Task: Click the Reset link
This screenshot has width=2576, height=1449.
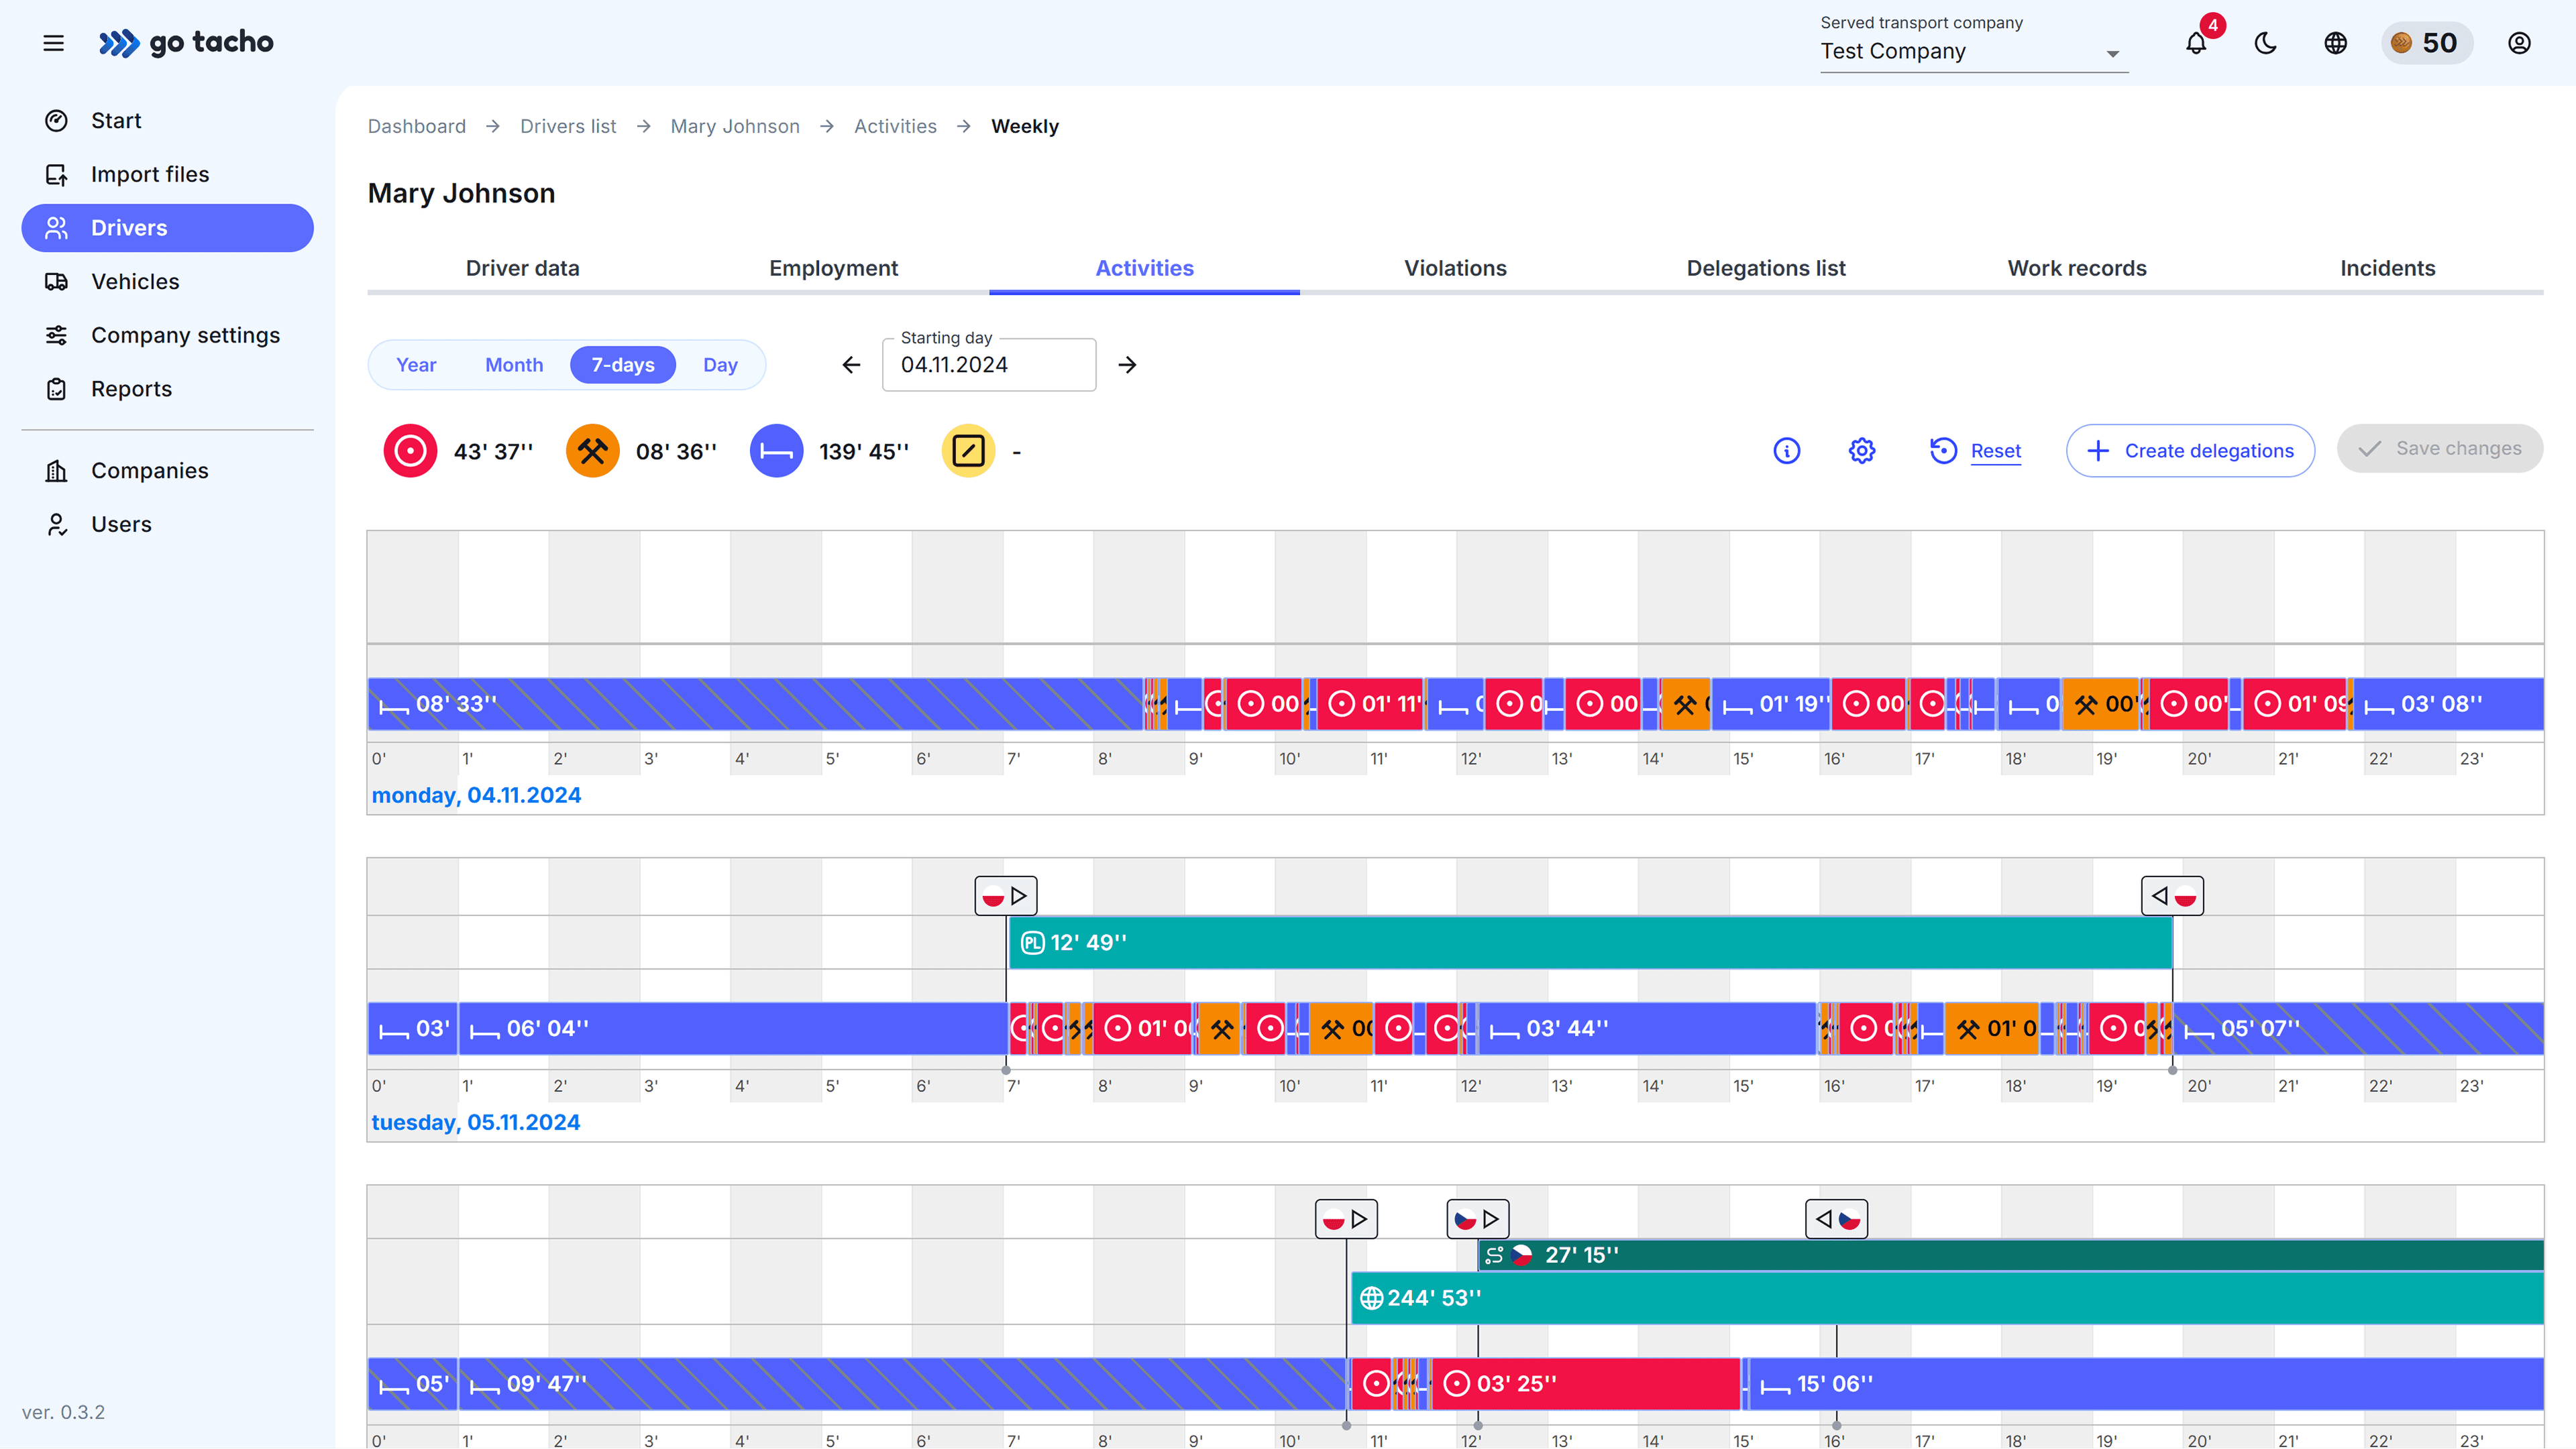Action: (1995, 451)
